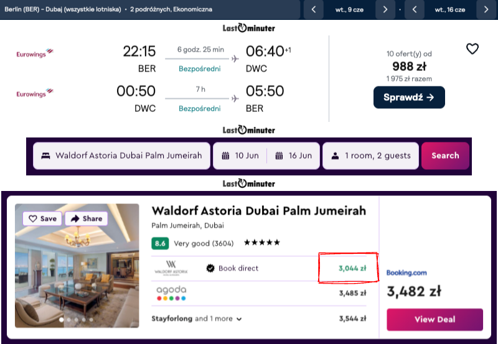Click the bed icon in hotel search field

click(x=45, y=156)
